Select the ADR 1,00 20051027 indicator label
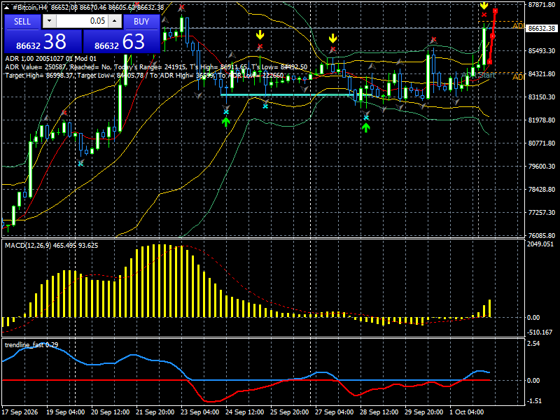 pyautogui.click(x=50, y=59)
